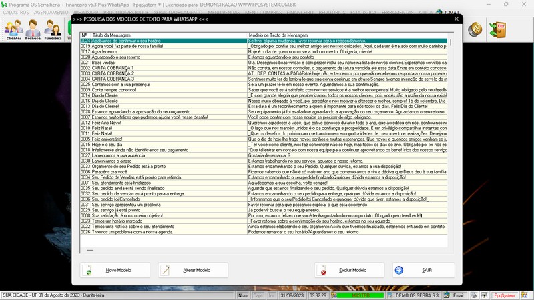Screen dimensions: 534x300
Task: Click the date 31/08/2023 in status bar
Action: [x=292, y=295]
